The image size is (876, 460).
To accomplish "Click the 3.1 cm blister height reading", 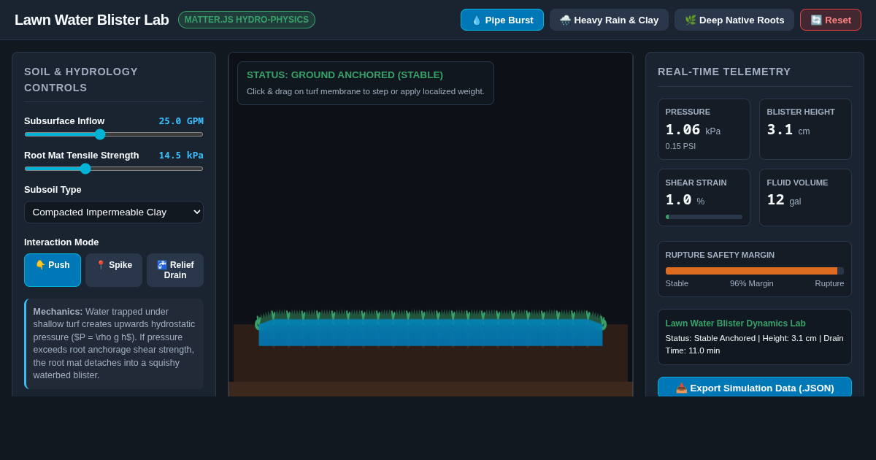I will [x=788, y=130].
